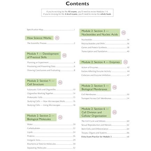The height and width of the screenshot is (151, 151).
Task: Click the AS exams revision note box
Action: coord(77,13)
